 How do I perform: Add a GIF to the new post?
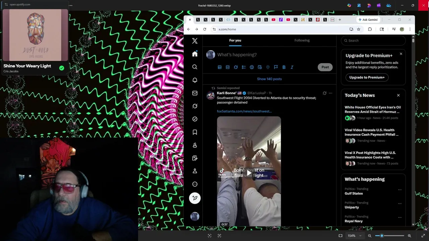228,67
